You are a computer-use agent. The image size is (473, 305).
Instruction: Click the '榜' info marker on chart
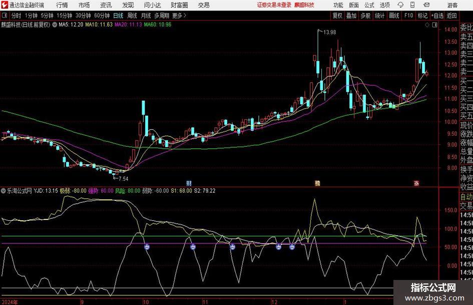[x=317, y=183]
